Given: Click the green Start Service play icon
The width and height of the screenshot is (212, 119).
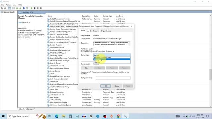Looking at the screenshot, I should click(32, 8).
